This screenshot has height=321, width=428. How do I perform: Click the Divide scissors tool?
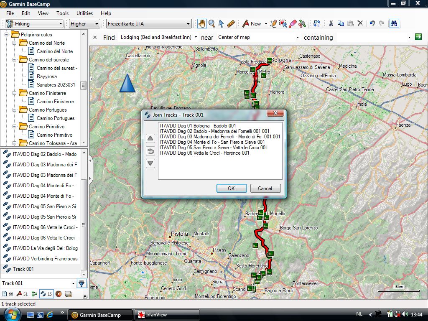(x=302, y=24)
